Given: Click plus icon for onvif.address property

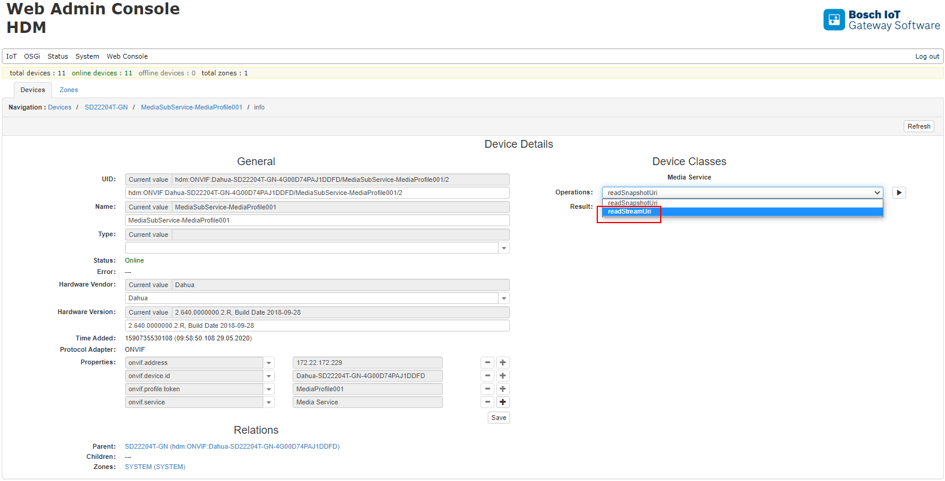Looking at the screenshot, I should [x=503, y=363].
